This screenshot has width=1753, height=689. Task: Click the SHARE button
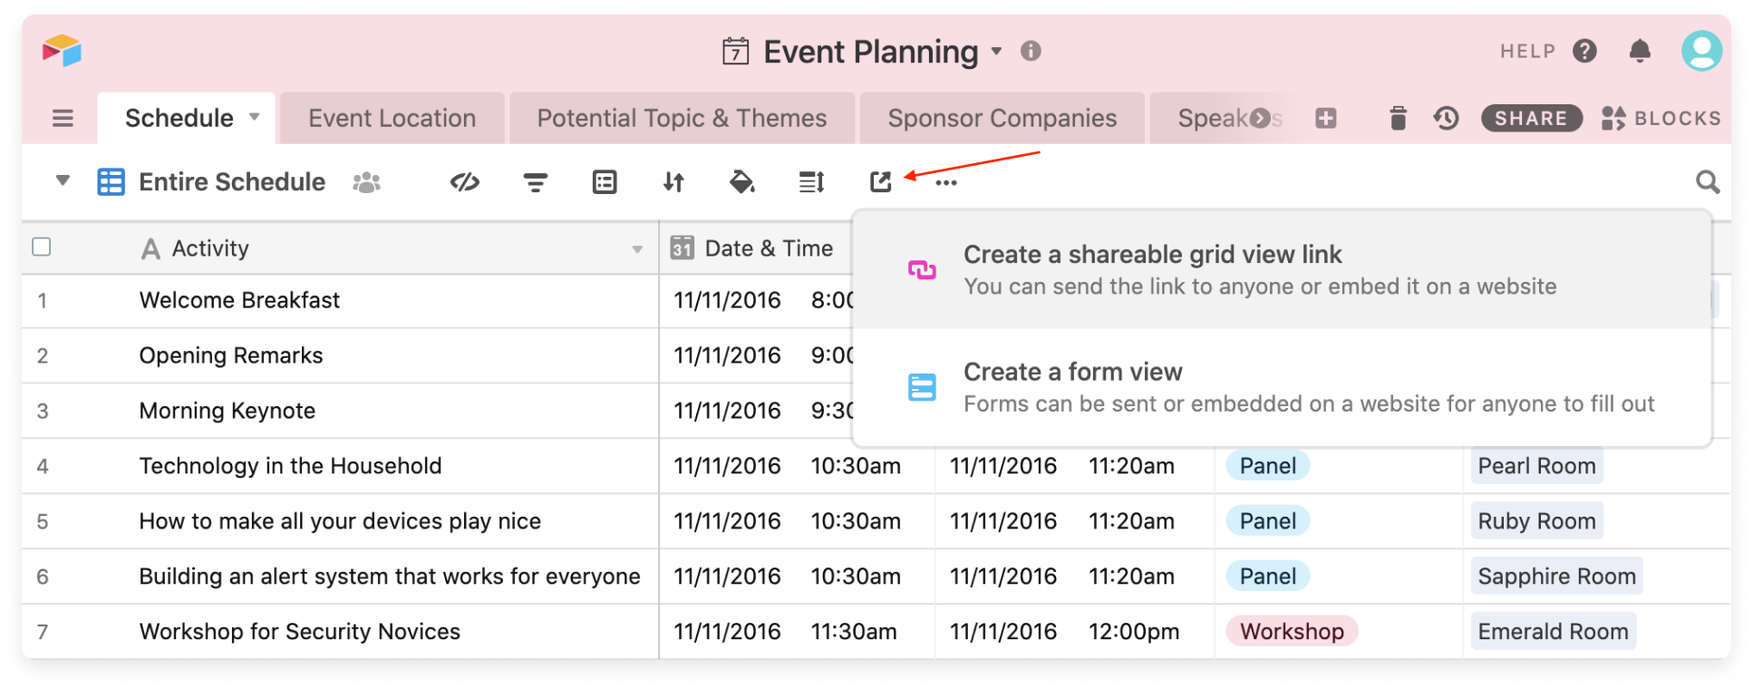(1531, 118)
